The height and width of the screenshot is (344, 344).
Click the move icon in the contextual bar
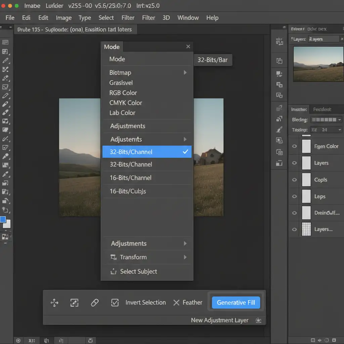tap(54, 303)
